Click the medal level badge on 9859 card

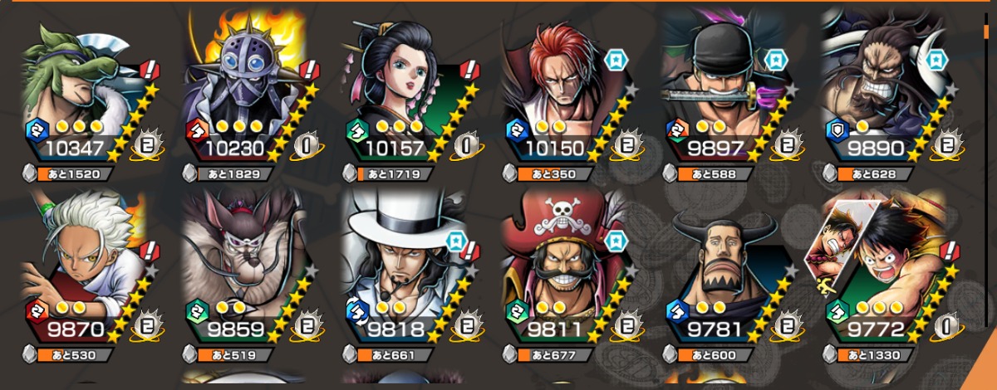[310, 327]
